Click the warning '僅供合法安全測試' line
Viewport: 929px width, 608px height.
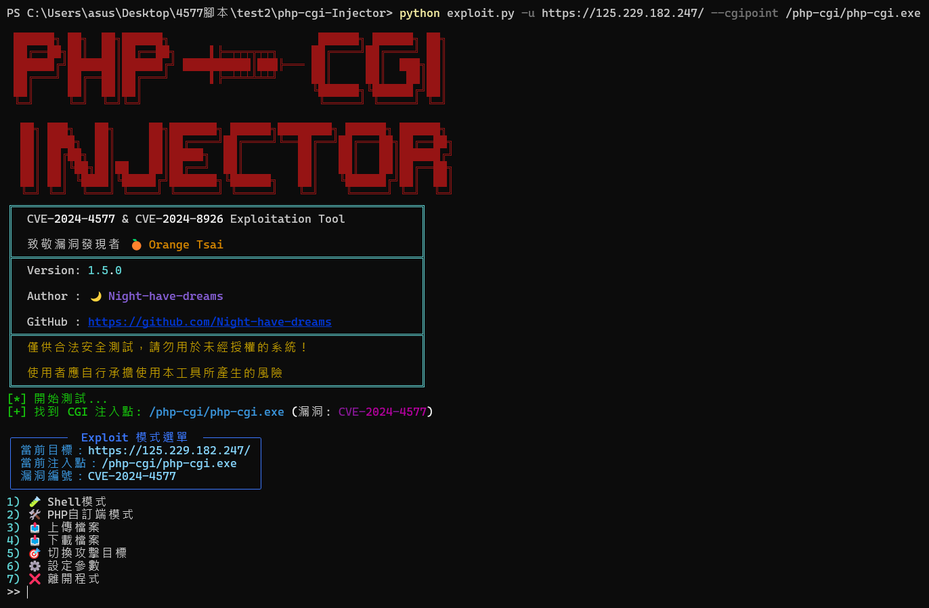pos(167,347)
